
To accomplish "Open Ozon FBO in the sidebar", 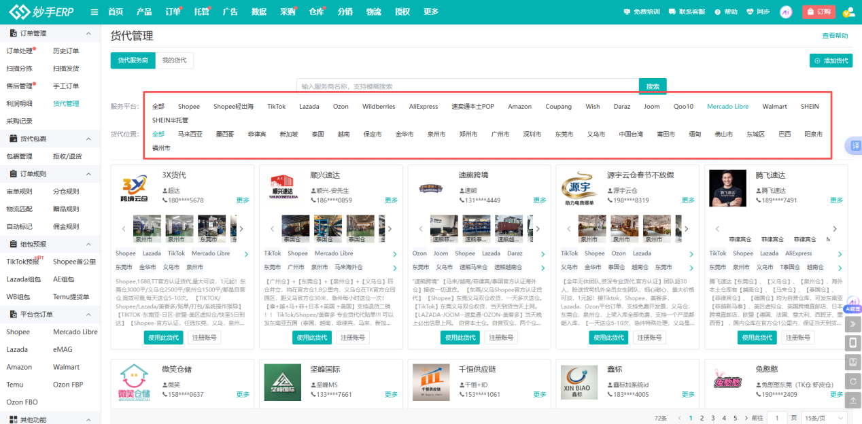I will 22,402.
